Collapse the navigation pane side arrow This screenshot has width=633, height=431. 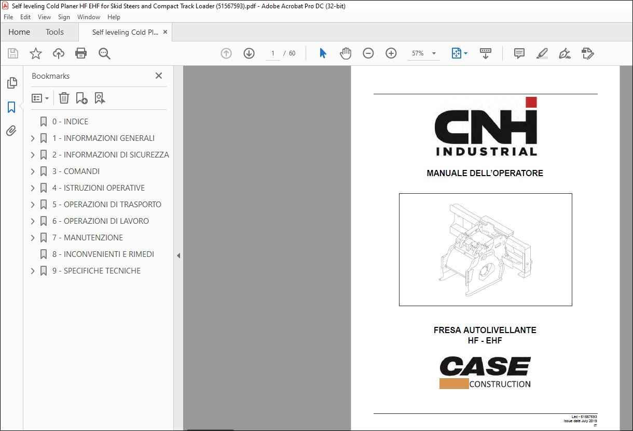click(178, 255)
